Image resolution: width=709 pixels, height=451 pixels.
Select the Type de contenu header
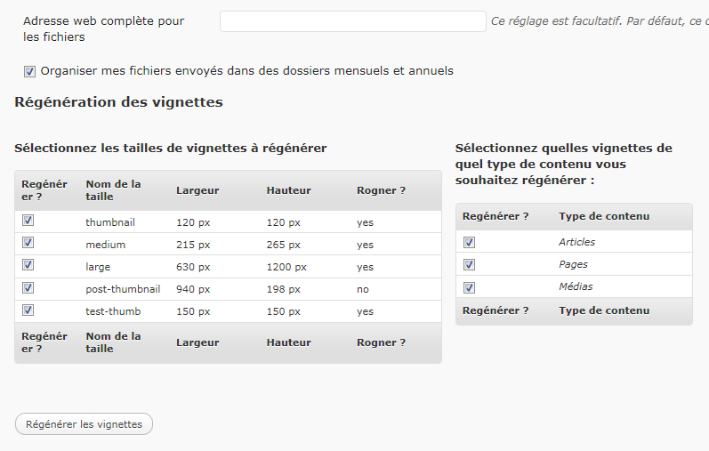tap(604, 216)
